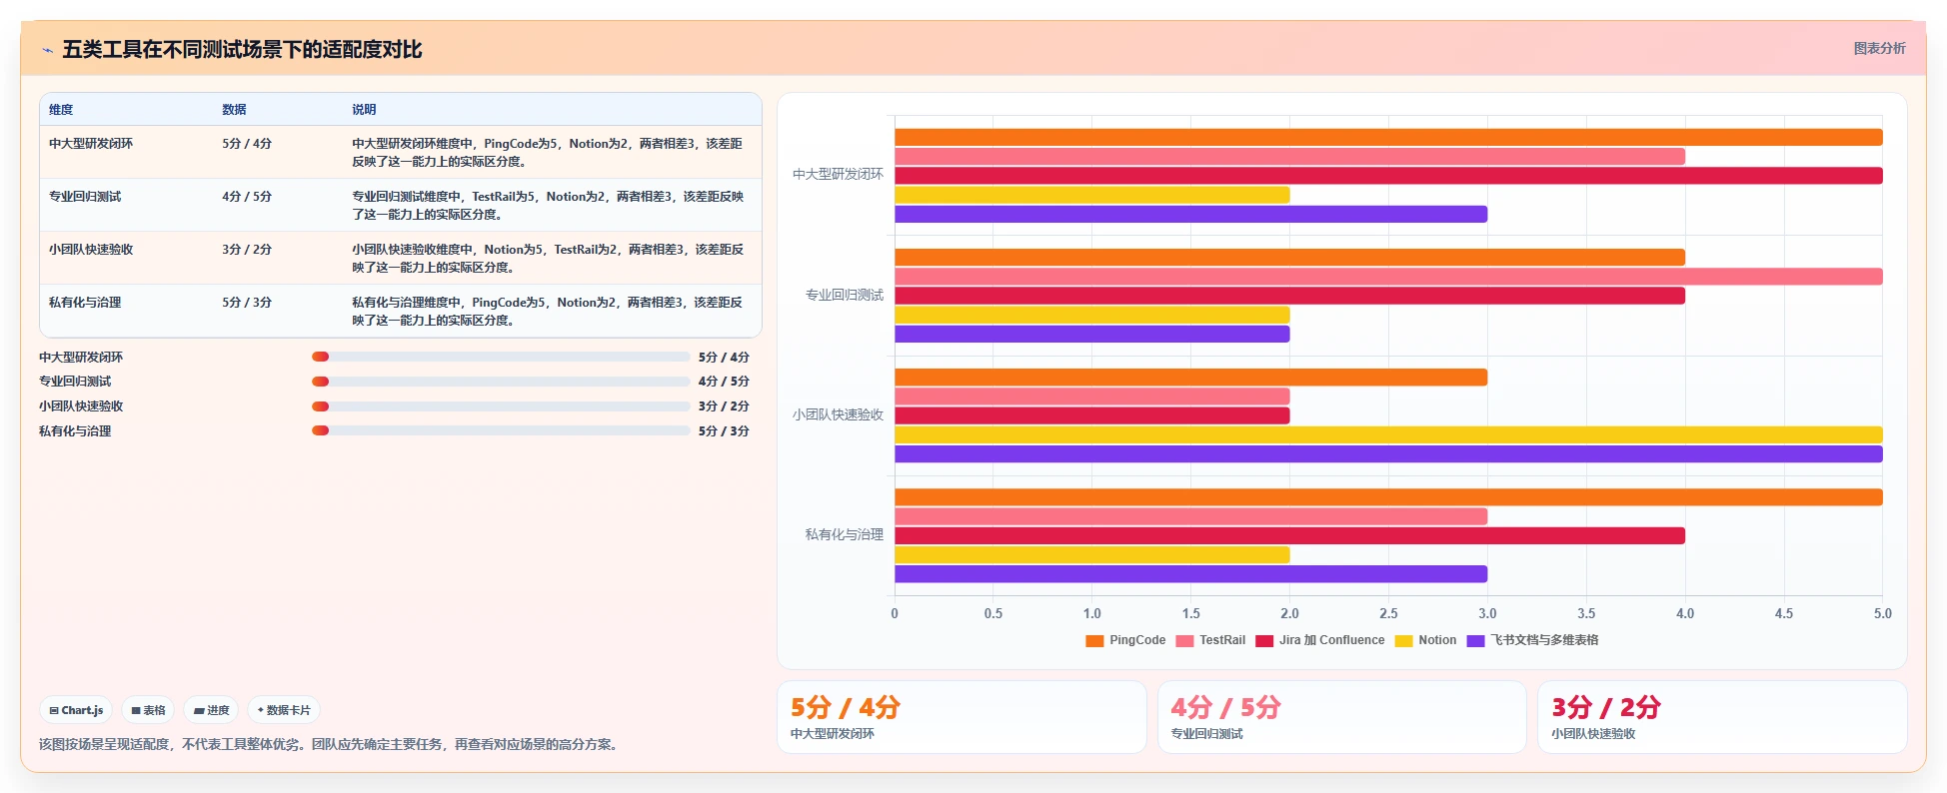Click the description starting 专业回归测试维度中
This screenshot has height=793, width=1947.
(x=548, y=206)
